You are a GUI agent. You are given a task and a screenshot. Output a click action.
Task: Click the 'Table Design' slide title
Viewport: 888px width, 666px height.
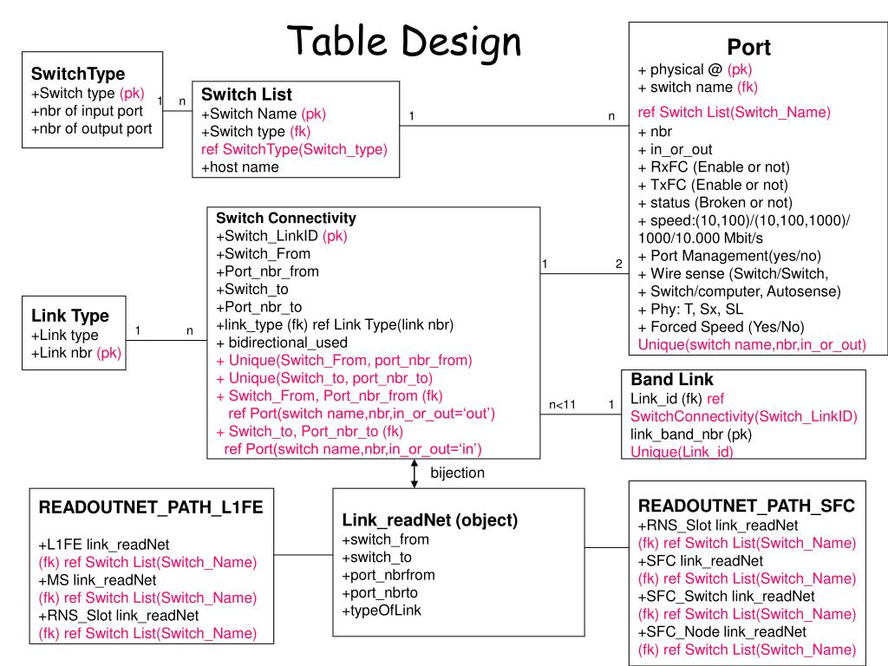(404, 42)
